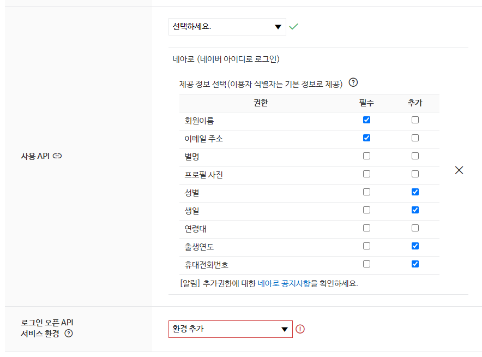Check 필수 for 휴대전화번호
The height and width of the screenshot is (357, 482).
pos(366,264)
